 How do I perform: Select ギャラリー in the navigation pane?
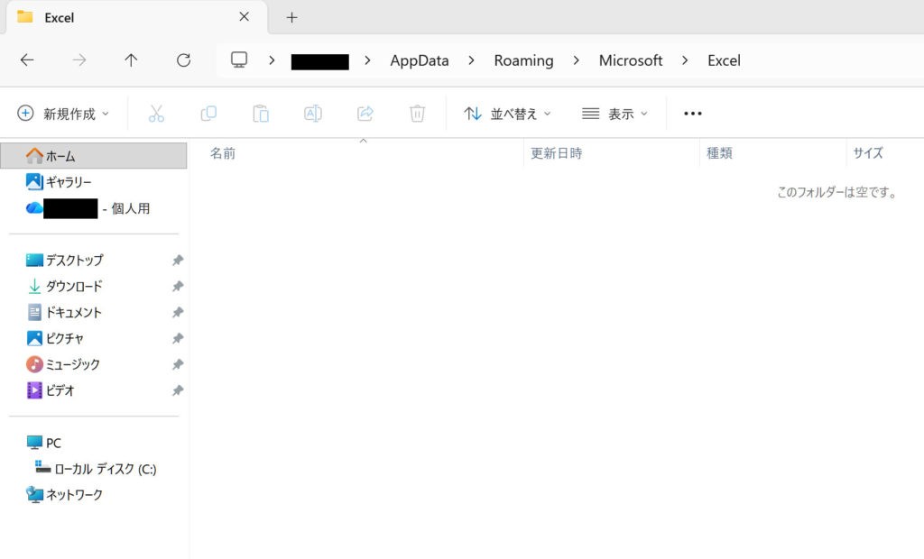click(69, 182)
